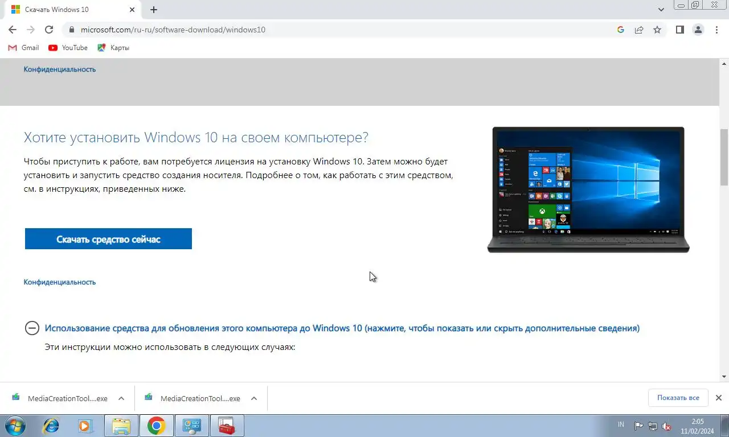Open the Windows Start menu
Image resolution: width=729 pixels, height=437 pixels.
(15, 426)
